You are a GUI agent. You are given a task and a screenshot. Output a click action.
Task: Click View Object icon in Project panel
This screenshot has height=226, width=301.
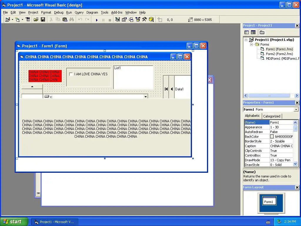coord(253,32)
